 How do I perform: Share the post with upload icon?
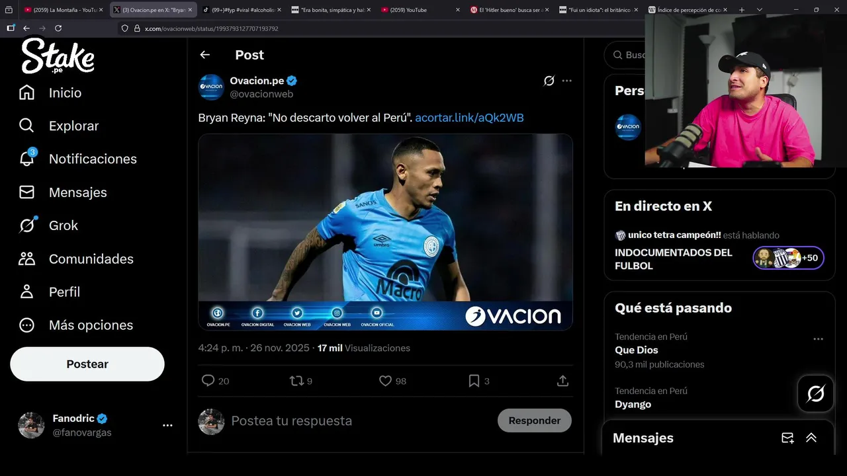pos(562,381)
